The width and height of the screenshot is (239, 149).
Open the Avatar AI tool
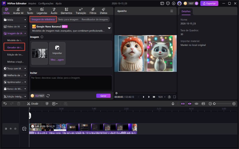coord(18,11)
